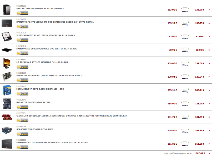The image size is (212, 157).
Task: Increase quantity of Gigabyte GA-Z87-D3HP
Action: (x=189, y=102)
